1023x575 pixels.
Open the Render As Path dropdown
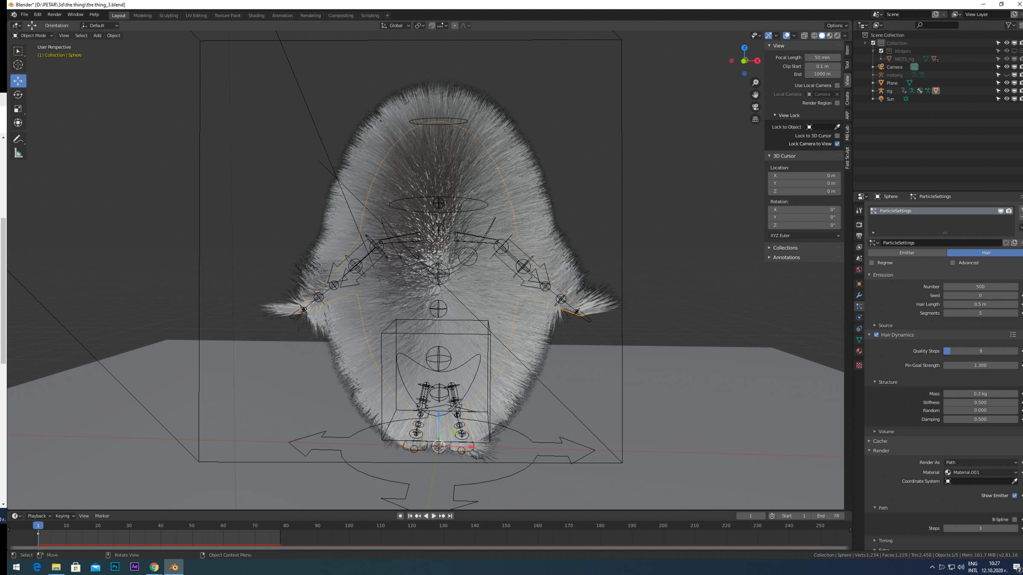coord(981,462)
